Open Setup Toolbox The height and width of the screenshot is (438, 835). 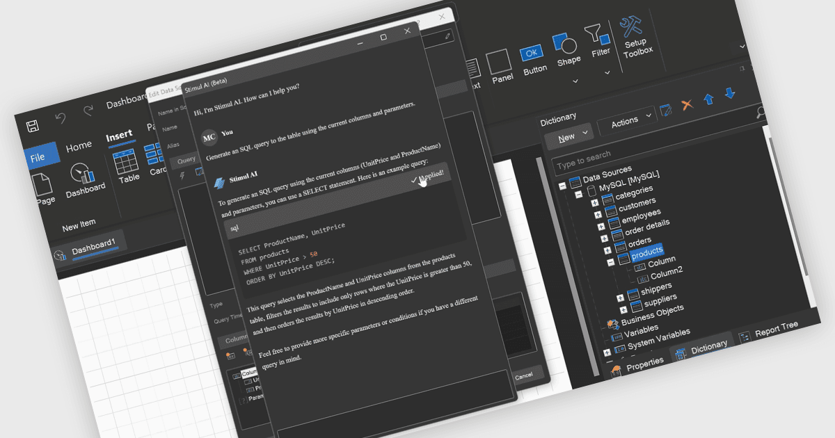pos(636,36)
